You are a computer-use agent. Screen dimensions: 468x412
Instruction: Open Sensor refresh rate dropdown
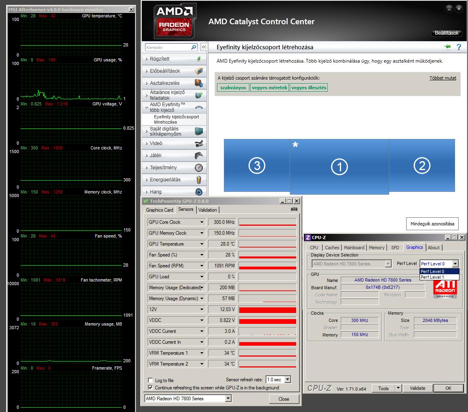click(287, 379)
